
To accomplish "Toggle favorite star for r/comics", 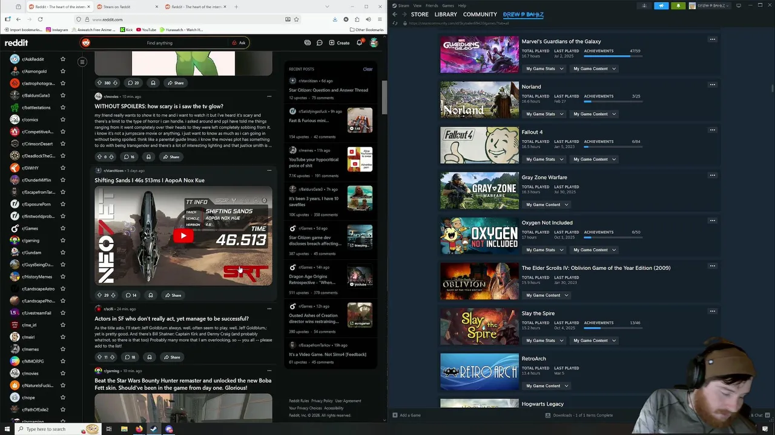I will pos(62,120).
